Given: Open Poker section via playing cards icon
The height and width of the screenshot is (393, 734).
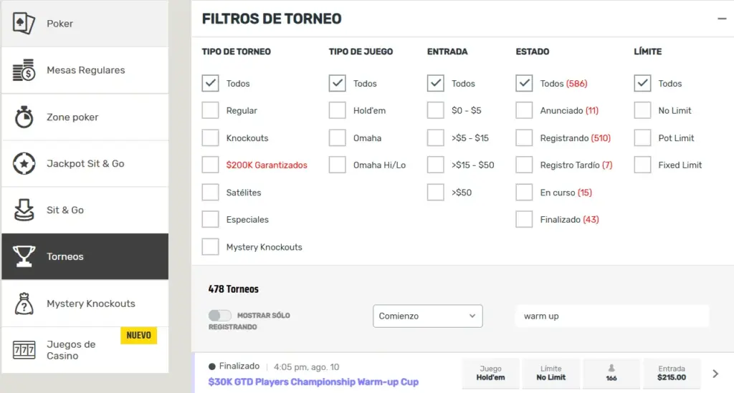Looking at the screenshot, I should coord(24,23).
